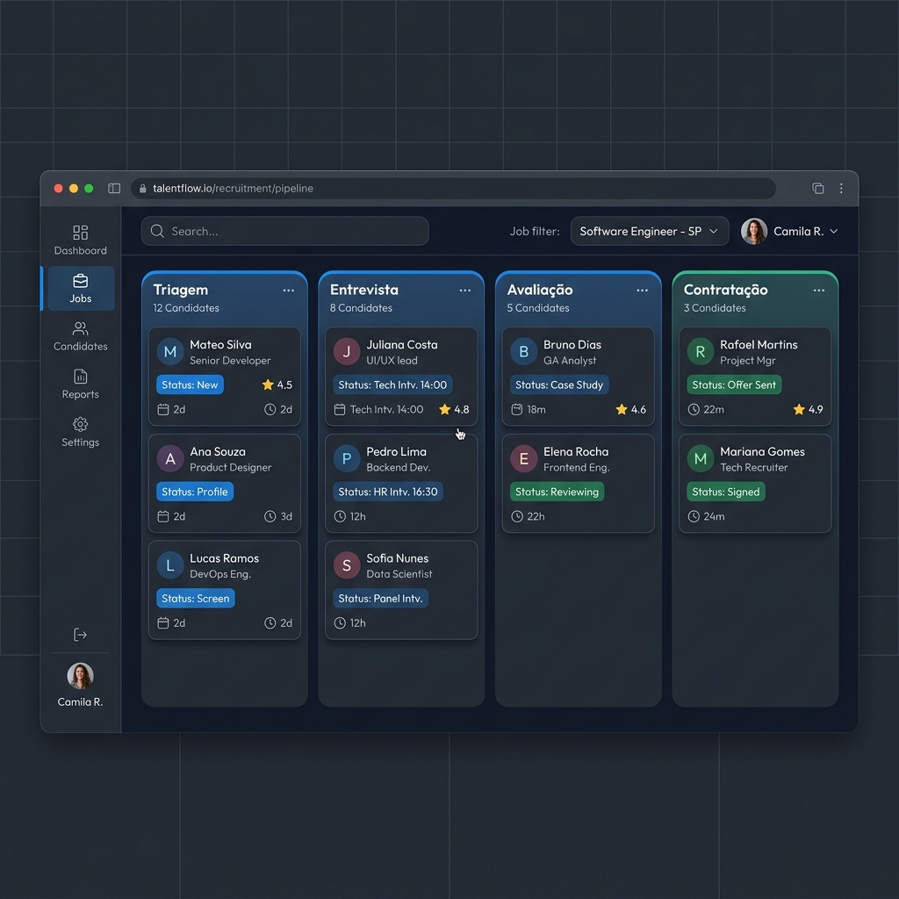
Task: Click Camila R. avatar at sidebar bottom
Action: point(80,676)
